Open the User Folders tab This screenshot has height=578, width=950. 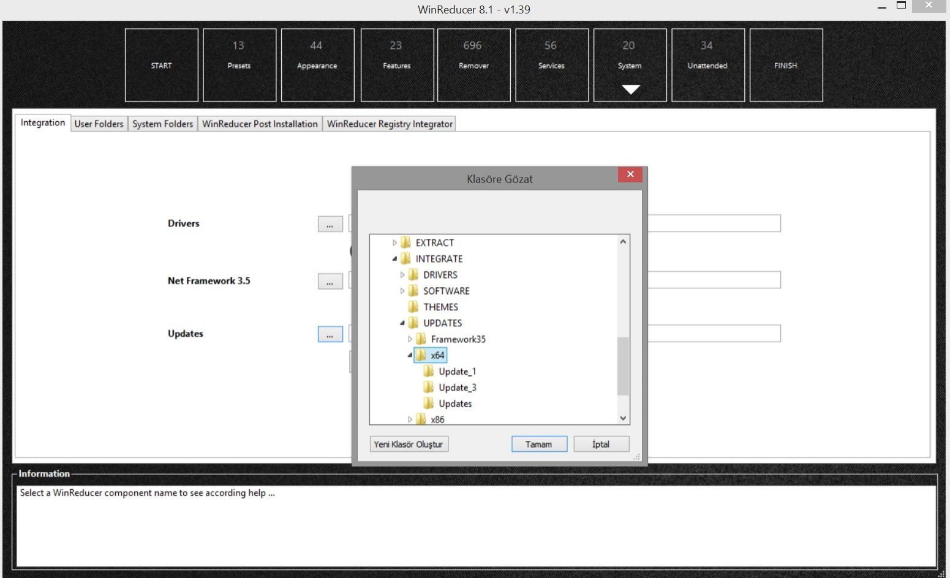click(x=99, y=124)
